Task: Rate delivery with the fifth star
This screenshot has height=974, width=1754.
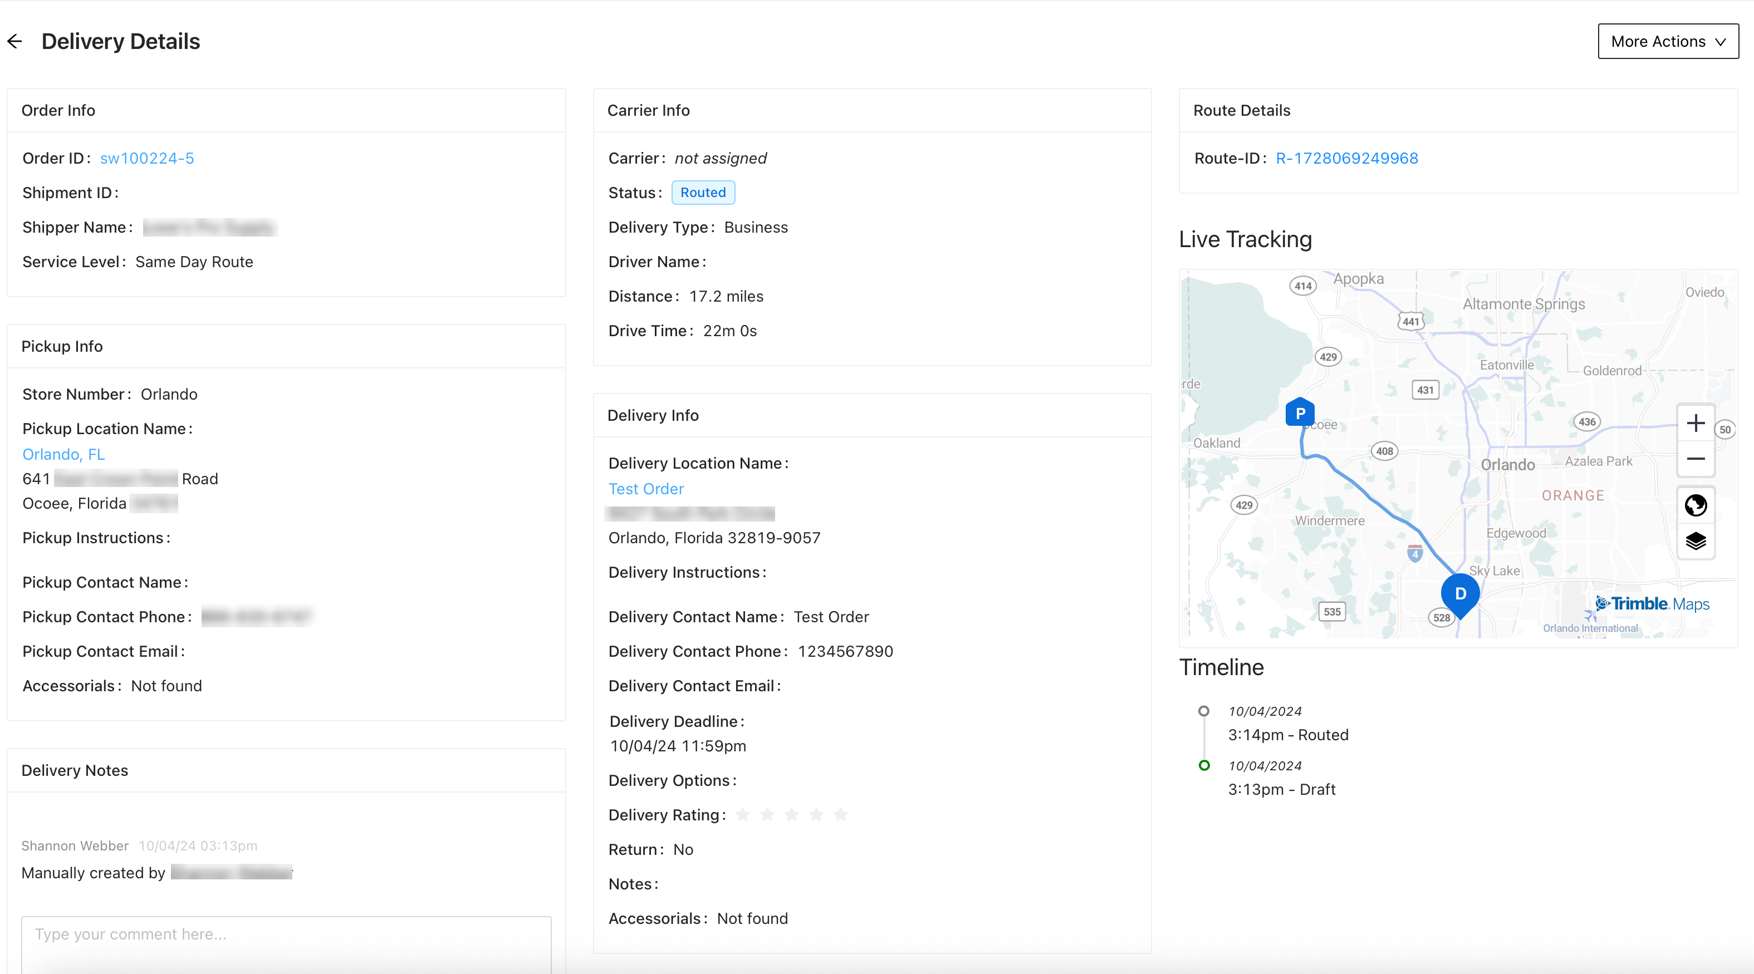Action: click(841, 815)
